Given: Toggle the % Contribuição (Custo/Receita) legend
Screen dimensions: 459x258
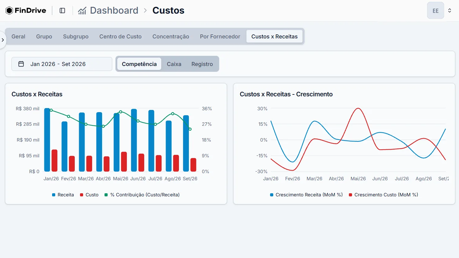Looking at the screenshot, I should pyautogui.click(x=142, y=195).
